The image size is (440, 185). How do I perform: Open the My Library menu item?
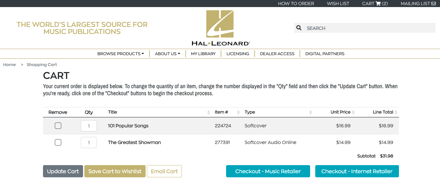(x=203, y=54)
